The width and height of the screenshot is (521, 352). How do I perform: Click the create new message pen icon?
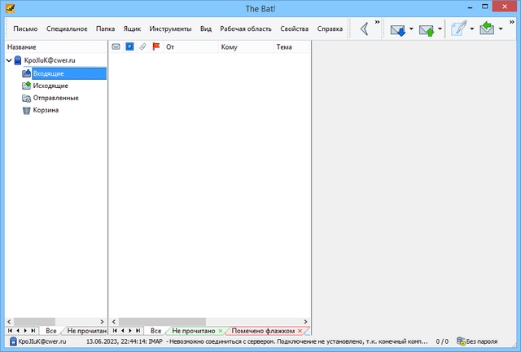click(458, 29)
